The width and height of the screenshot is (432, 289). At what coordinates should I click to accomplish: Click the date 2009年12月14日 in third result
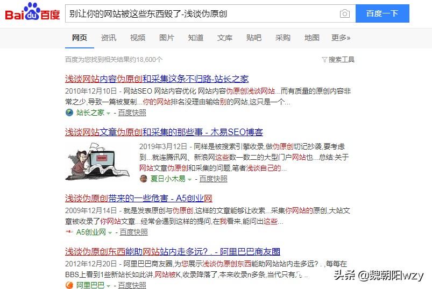[x=91, y=211]
